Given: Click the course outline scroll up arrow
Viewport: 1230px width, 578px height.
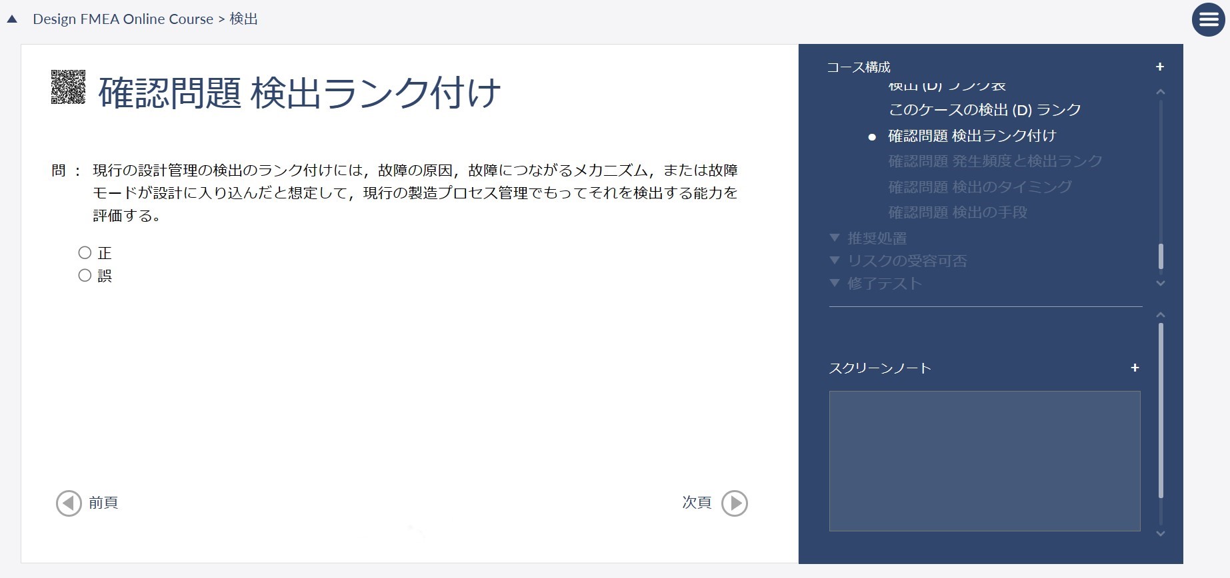Looking at the screenshot, I should [1161, 92].
